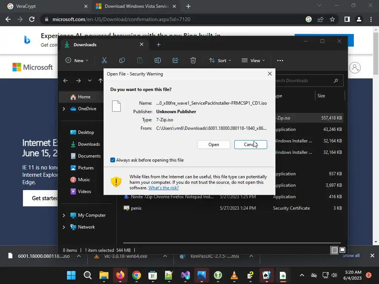Open Desktop folder in navigation pane
Image resolution: width=379 pixels, height=284 pixels.
pyautogui.click(x=82, y=132)
